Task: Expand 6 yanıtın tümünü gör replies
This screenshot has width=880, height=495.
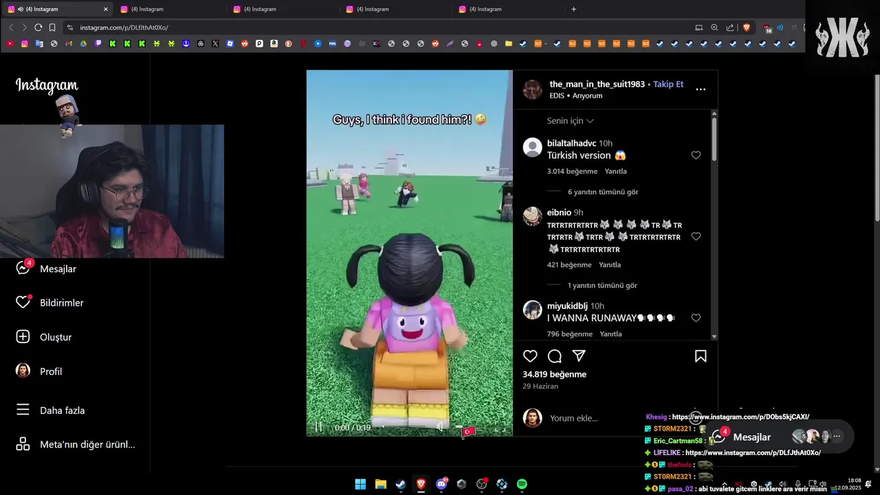Action: [603, 192]
